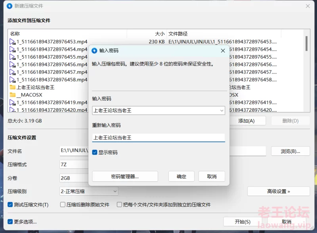317x233 pixels.
Task: Click the folder icon of 上老王论坛当老王
Action: 13,87
